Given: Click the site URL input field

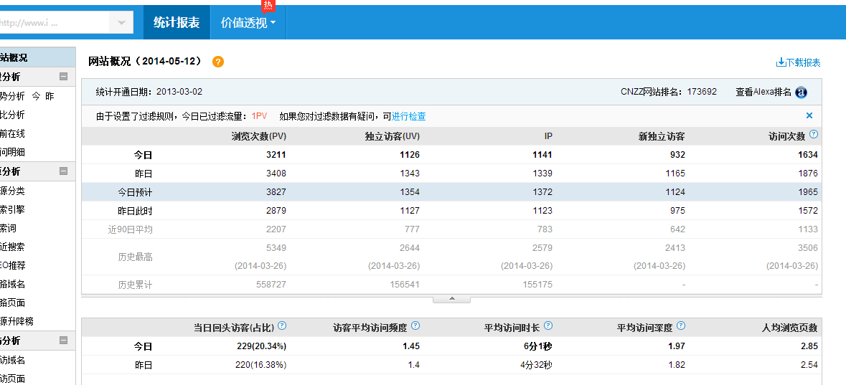Looking at the screenshot, I should tap(54, 23).
